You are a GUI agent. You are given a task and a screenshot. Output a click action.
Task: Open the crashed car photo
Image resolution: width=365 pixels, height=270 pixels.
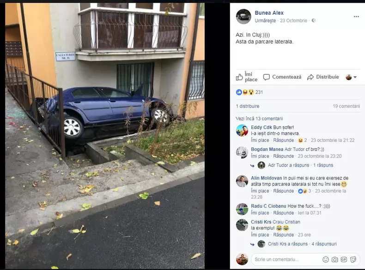[105, 136]
